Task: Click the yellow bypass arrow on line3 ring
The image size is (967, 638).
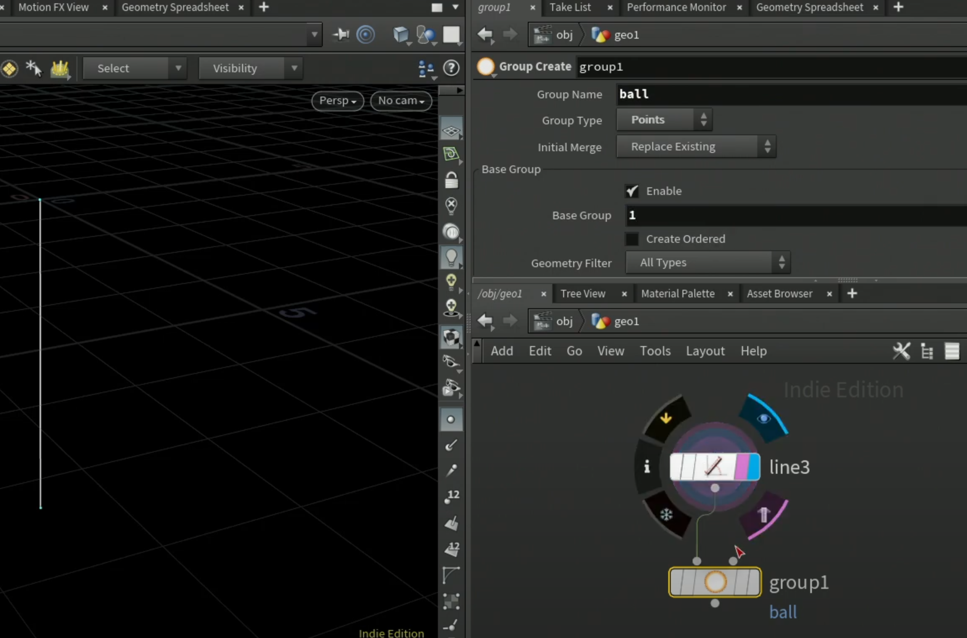Action: click(x=666, y=418)
